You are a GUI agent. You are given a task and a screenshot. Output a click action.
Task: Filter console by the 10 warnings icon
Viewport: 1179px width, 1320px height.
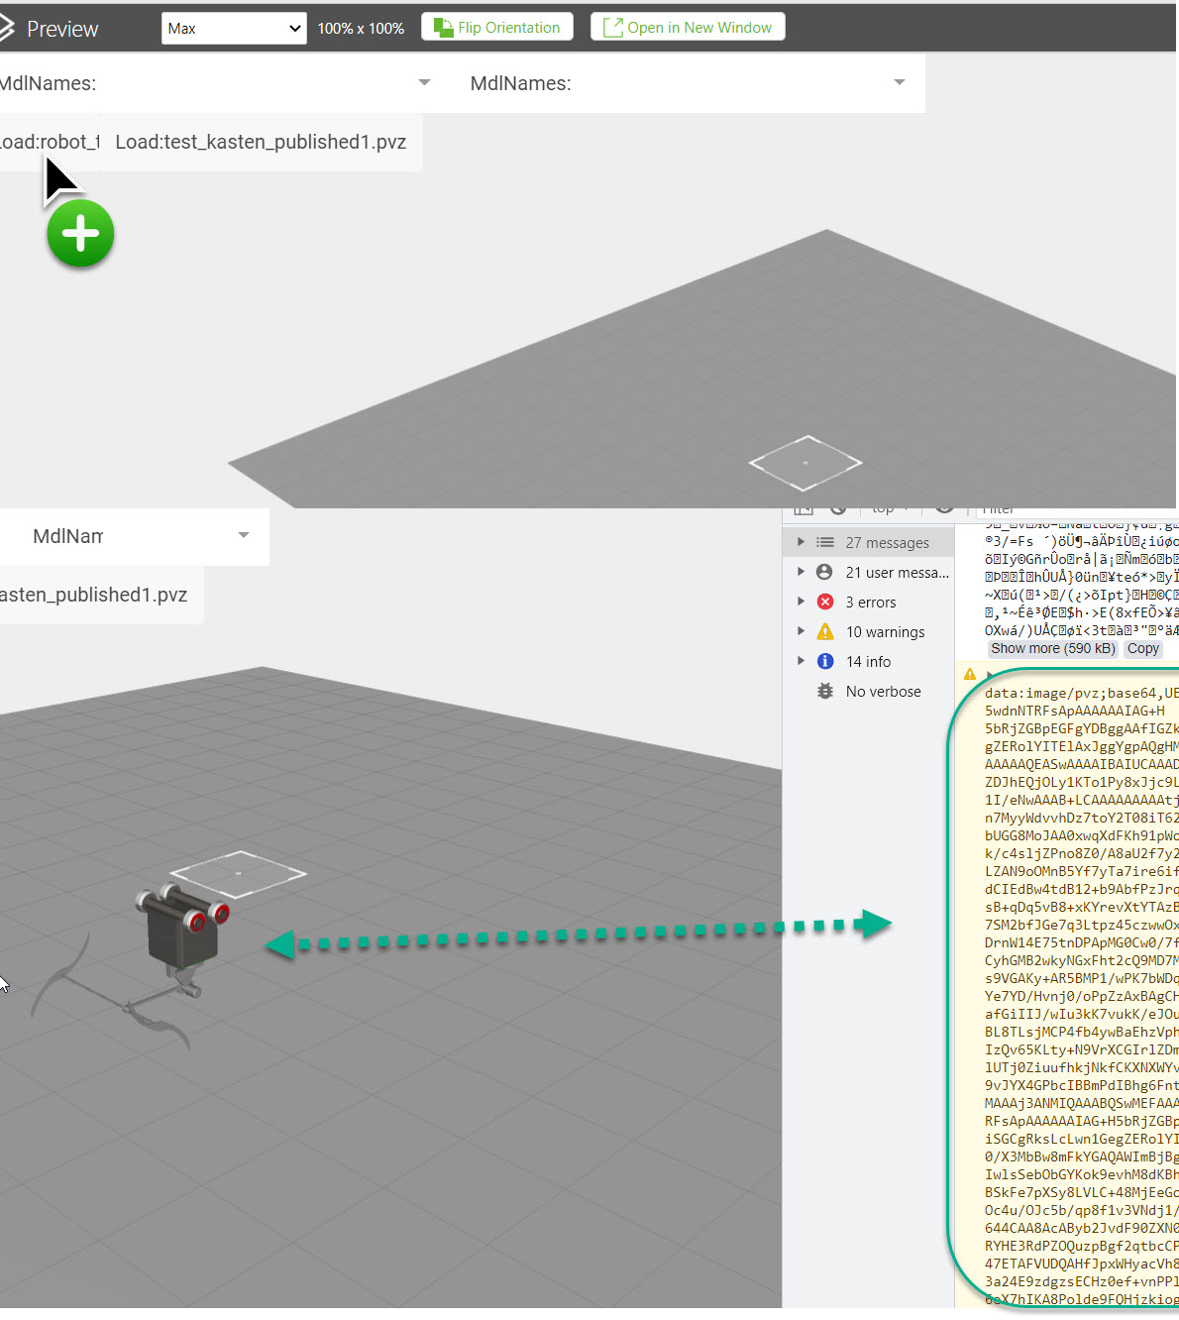click(x=825, y=631)
